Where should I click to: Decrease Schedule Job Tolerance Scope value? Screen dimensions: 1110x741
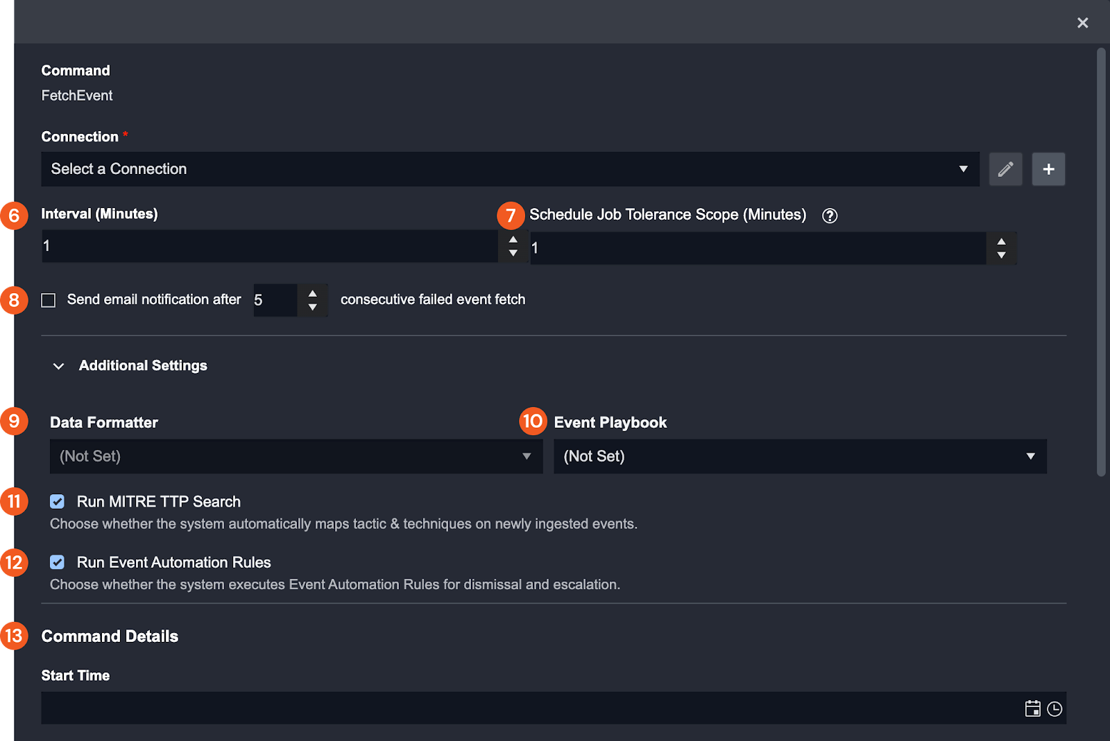click(1001, 255)
